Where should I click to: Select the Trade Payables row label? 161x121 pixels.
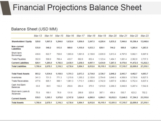click(19, 59)
